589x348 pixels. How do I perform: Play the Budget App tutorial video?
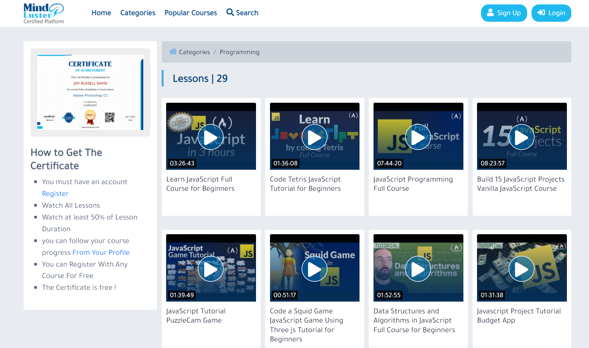tap(521, 269)
